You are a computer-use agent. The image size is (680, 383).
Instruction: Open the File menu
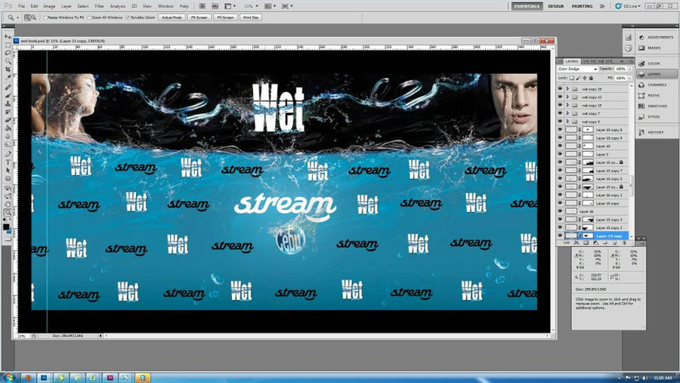[x=21, y=6]
